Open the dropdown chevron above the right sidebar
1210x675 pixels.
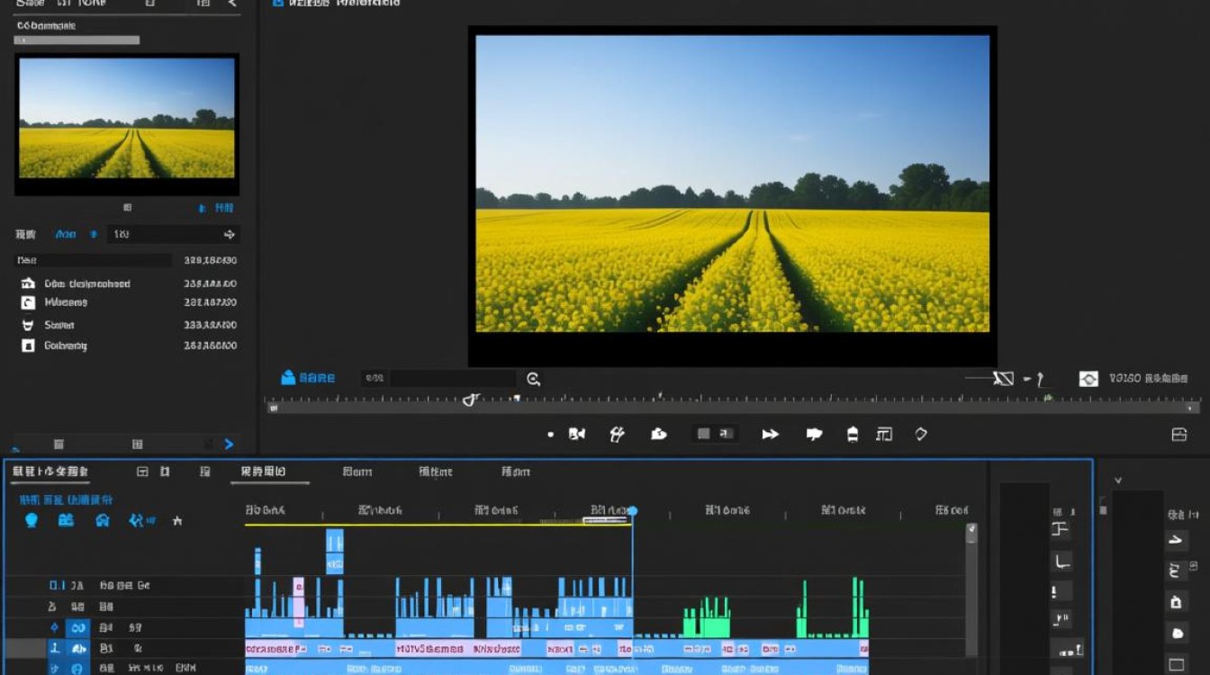[x=1118, y=481]
